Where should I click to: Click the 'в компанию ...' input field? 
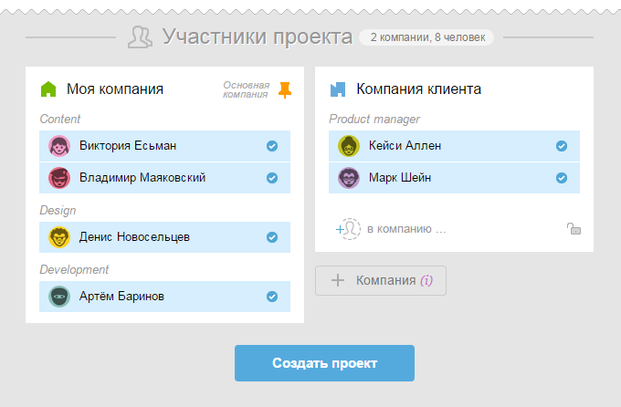(406, 229)
